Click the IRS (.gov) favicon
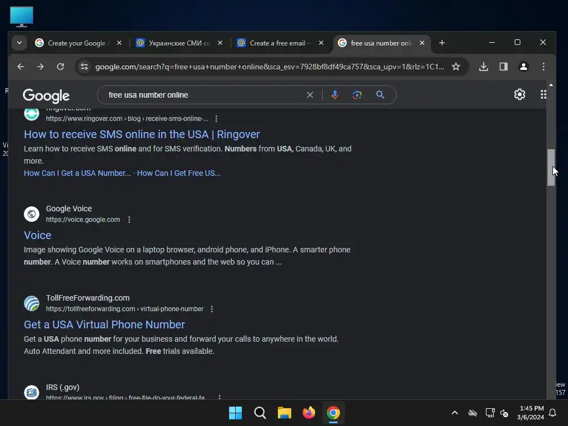 [x=32, y=392]
